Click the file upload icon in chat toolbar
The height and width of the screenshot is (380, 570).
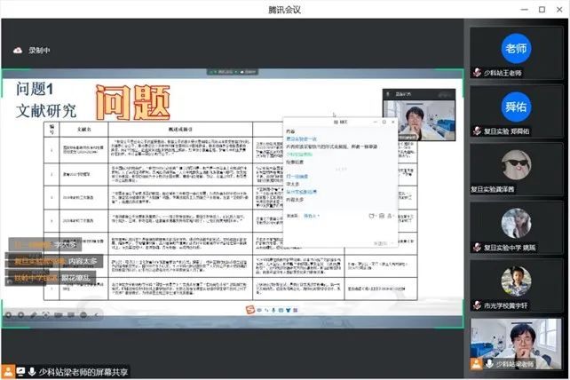click(x=390, y=216)
